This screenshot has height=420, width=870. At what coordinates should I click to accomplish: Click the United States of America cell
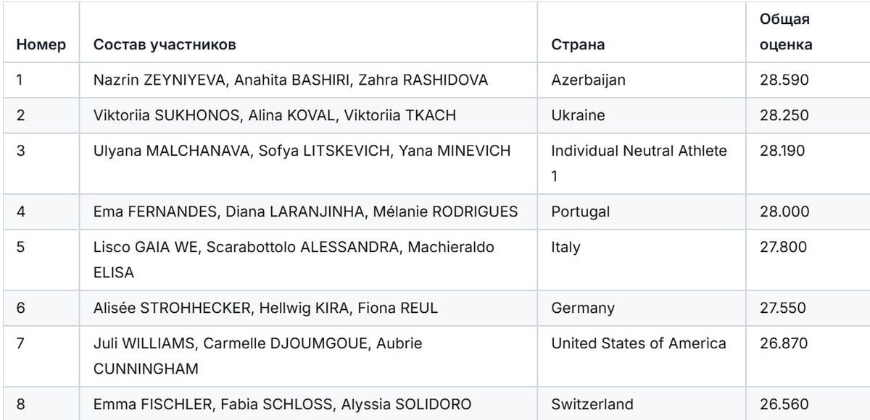click(639, 344)
